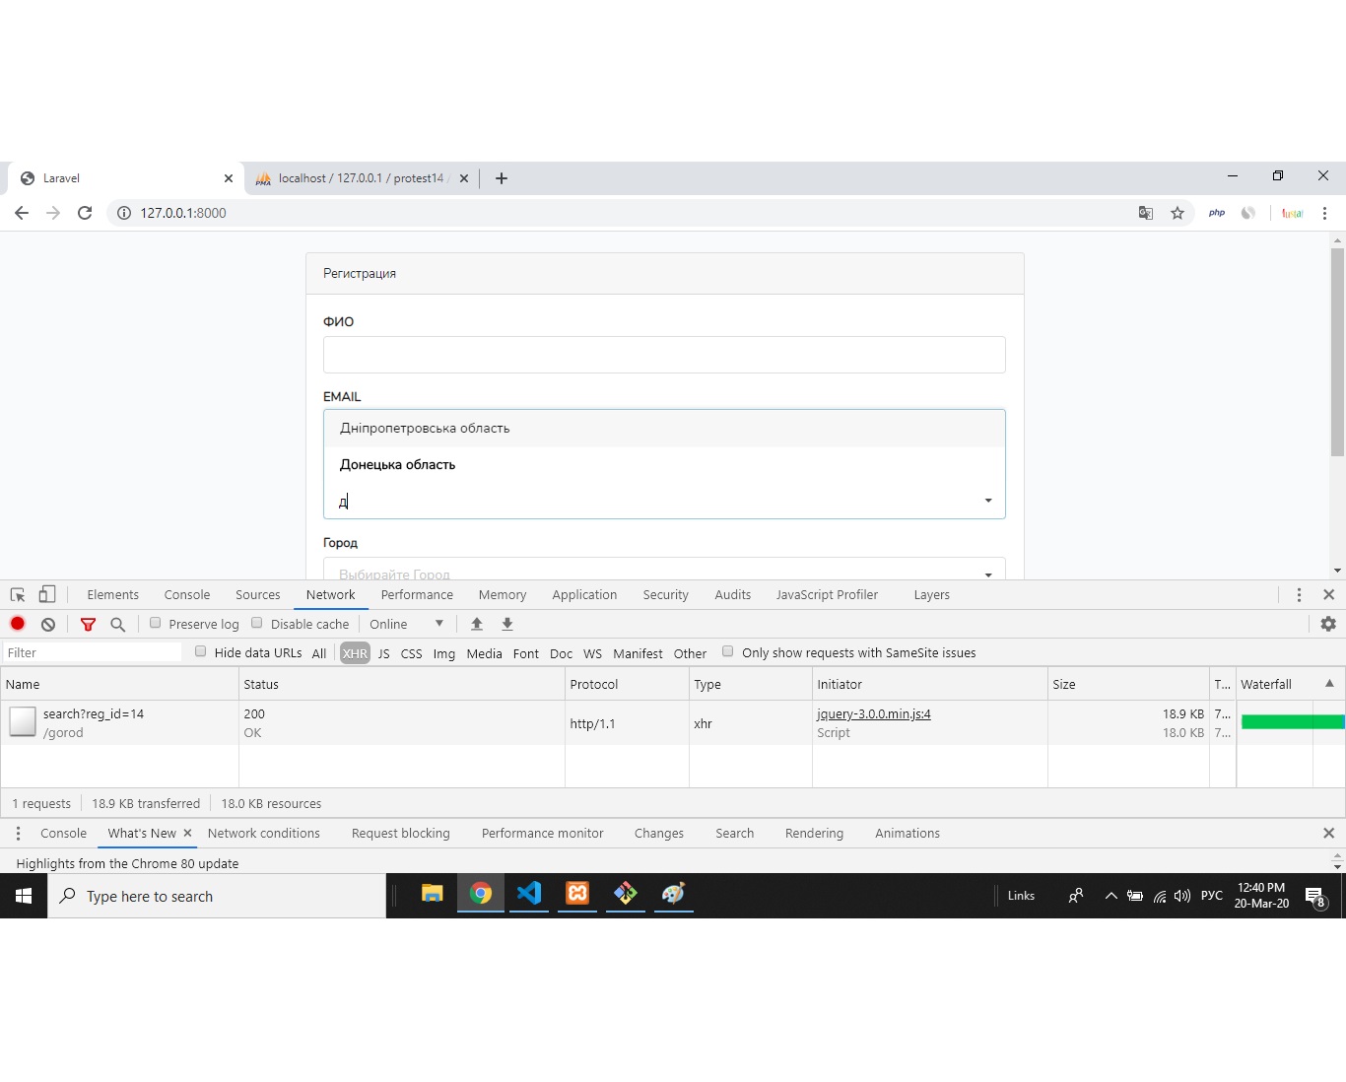Reload the page with the refresh icon
The height and width of the screenshot is (1082, 1346).
click(x=85, y=213)
